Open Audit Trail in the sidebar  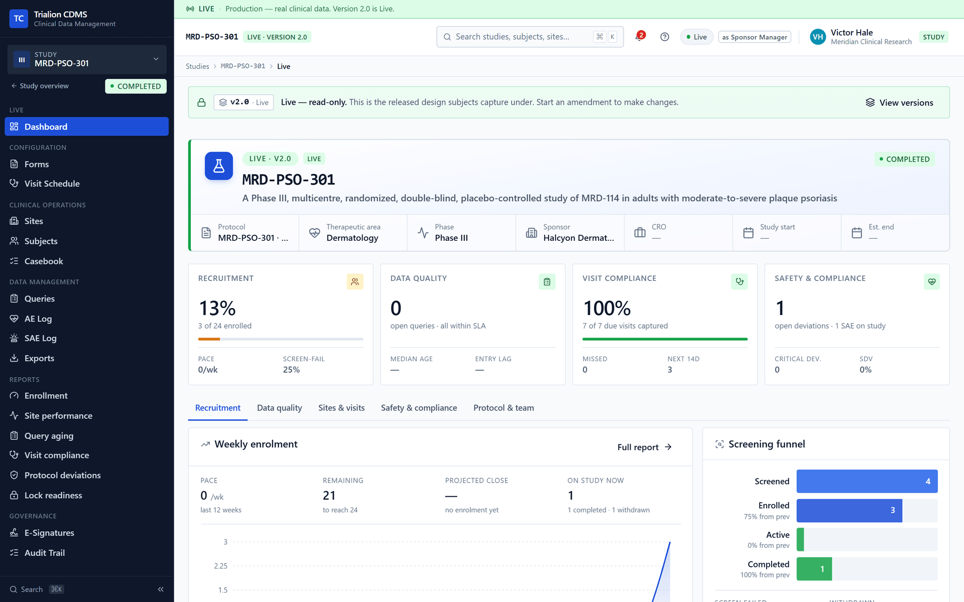tap(87, 552)
